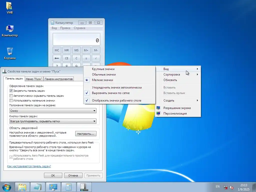Click the MC button in Calculator

click(x=57, y=50)
